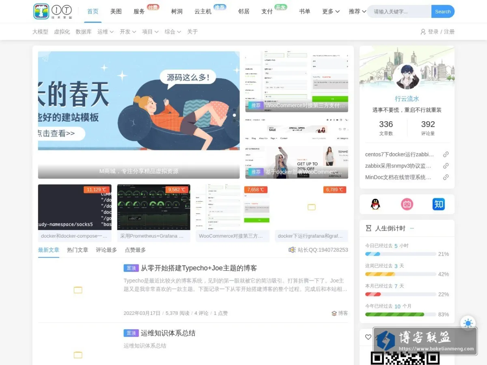Open the 服务 nav item
This screenshot has height=365, width=487.
point(139,11)
